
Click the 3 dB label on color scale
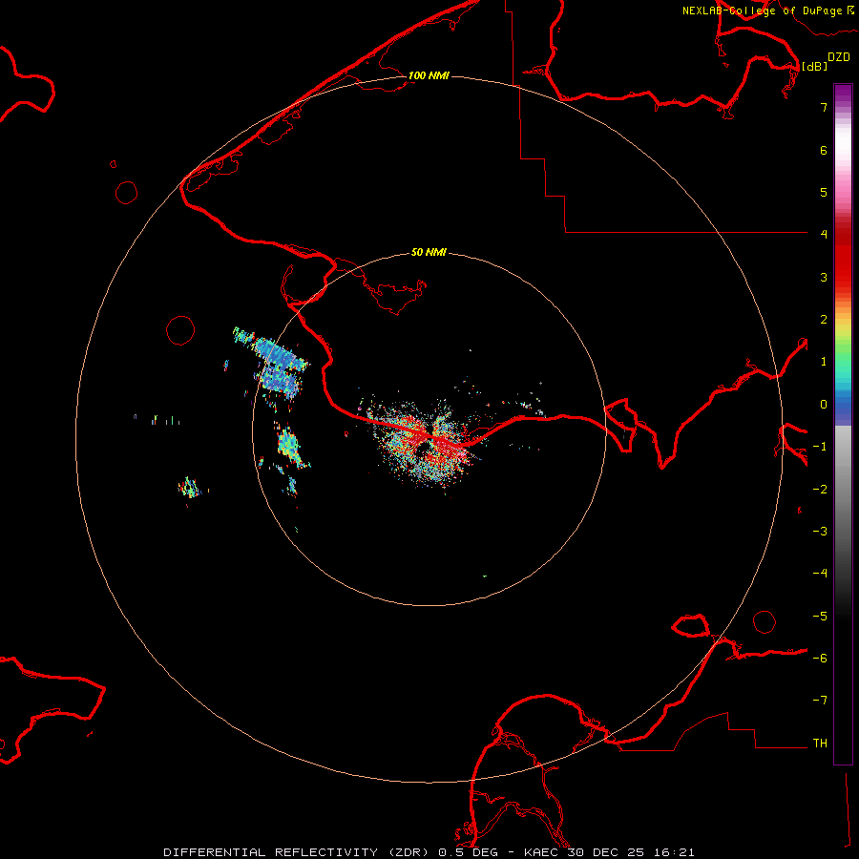(824, 277)
